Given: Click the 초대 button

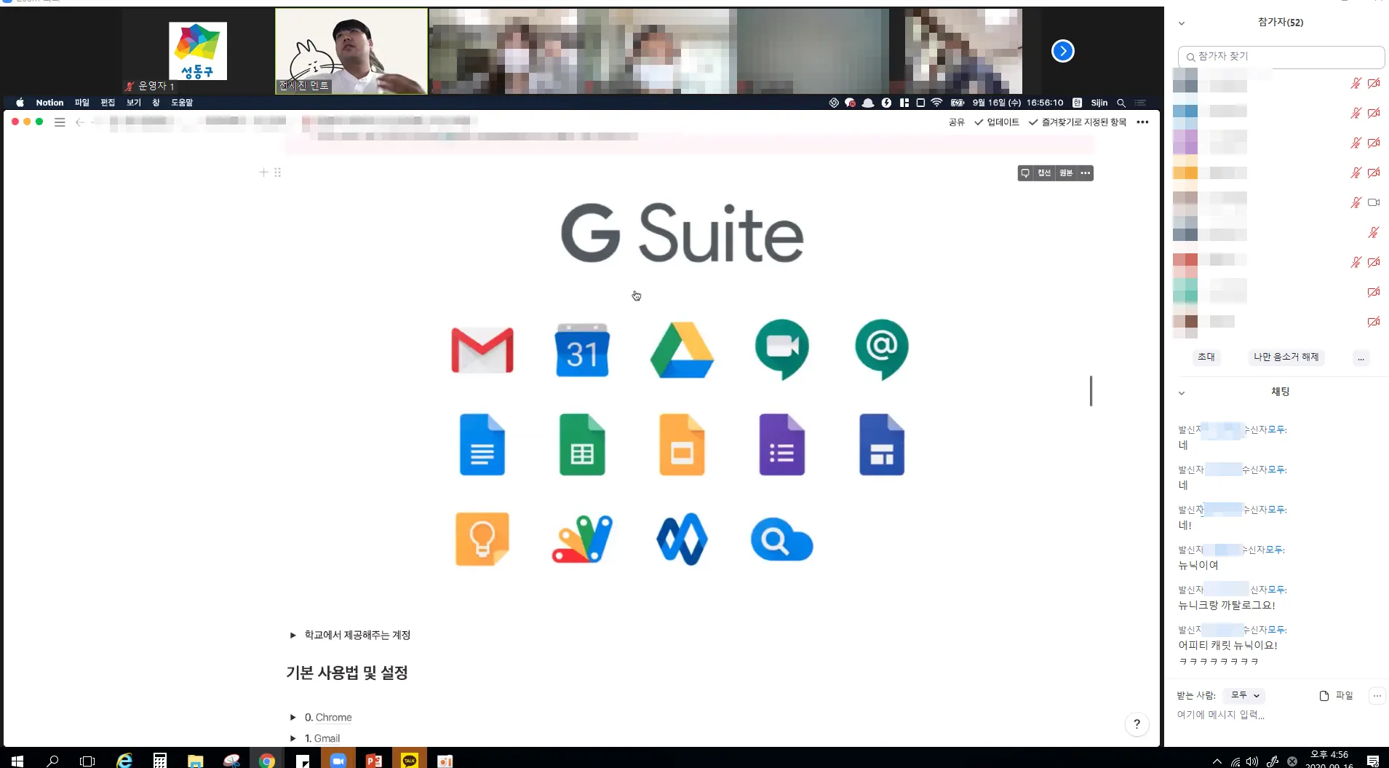Looking at the screenshot, I should (1206, 357).
